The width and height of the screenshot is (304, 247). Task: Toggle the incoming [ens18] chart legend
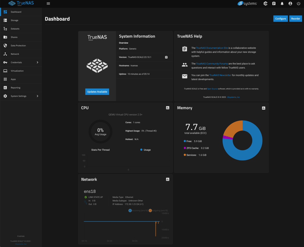point(138,210)
